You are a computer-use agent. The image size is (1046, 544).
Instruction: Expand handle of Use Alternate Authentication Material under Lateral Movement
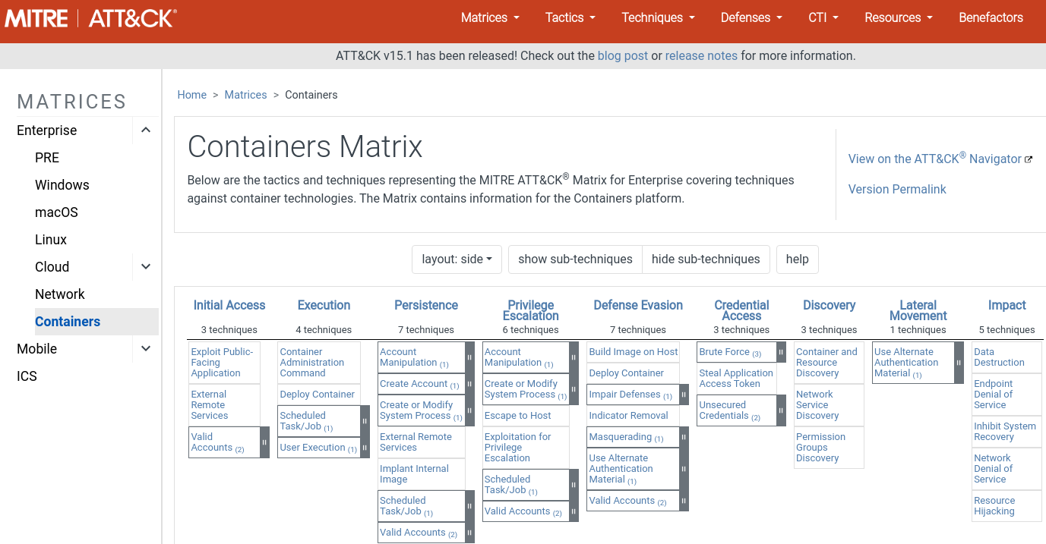click(x=959, y=363)
